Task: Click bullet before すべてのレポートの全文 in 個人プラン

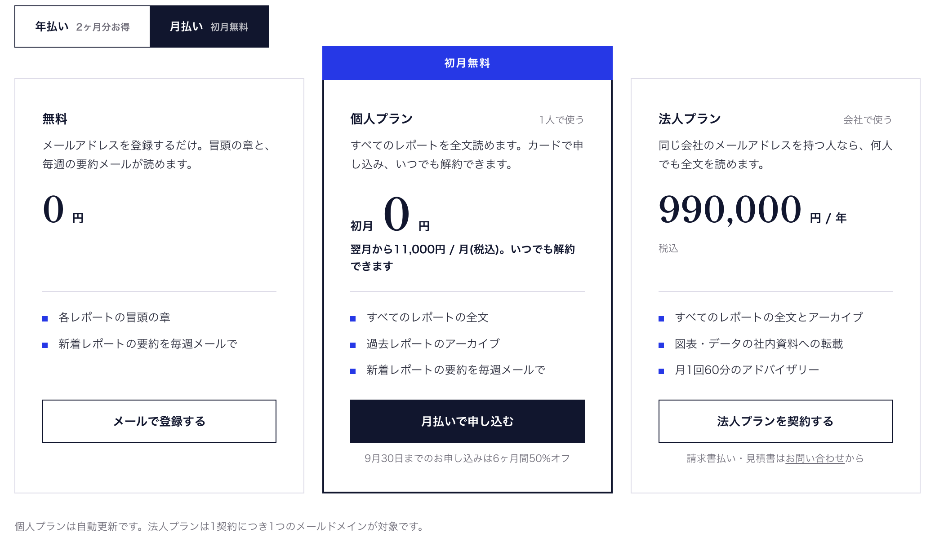Action: click(353, 319)
